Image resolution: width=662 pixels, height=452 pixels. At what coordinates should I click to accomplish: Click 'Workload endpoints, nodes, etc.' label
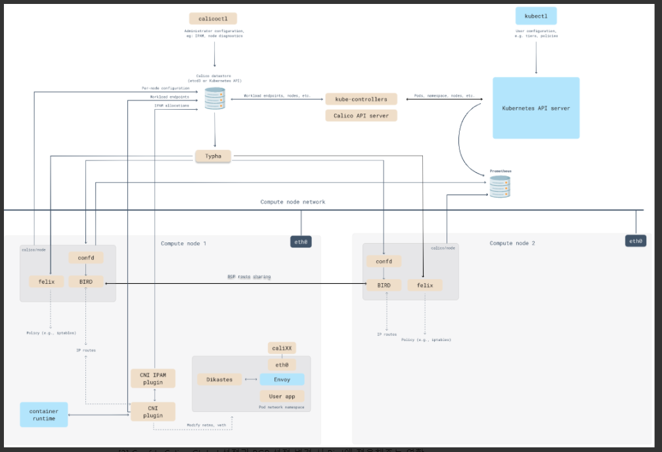point(277,96)
